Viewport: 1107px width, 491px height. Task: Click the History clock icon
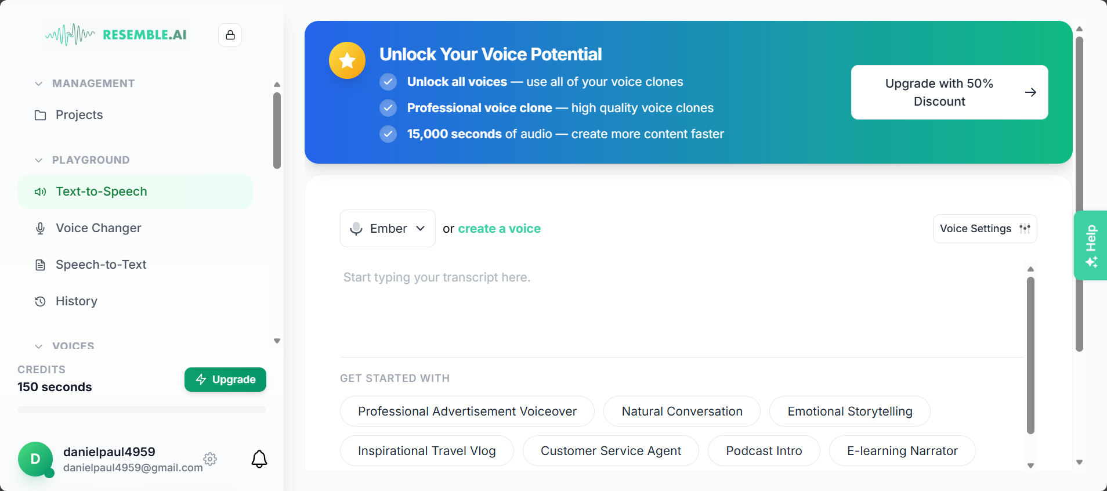pyautogui.click(x=40, y=301)
